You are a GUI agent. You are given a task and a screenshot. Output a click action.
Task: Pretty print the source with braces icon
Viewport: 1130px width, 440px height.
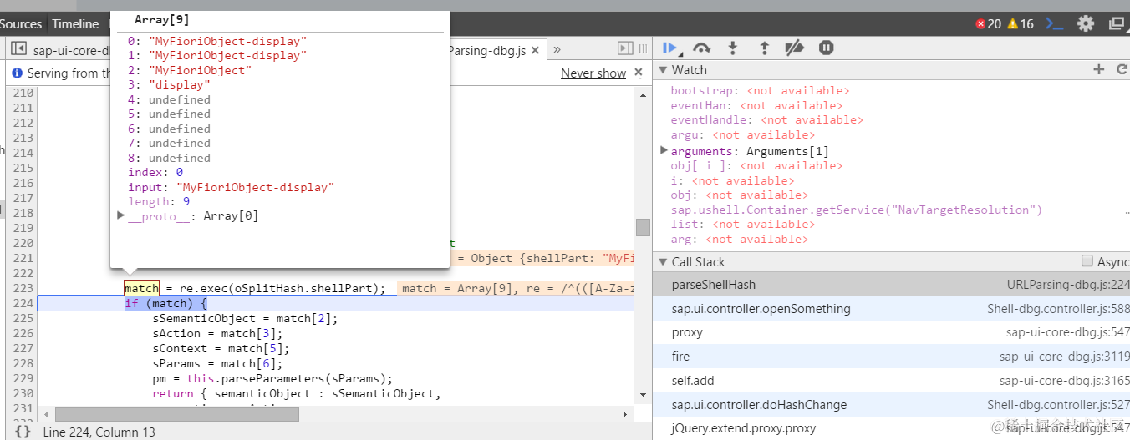pyautogui.click(x=23, y=432)
